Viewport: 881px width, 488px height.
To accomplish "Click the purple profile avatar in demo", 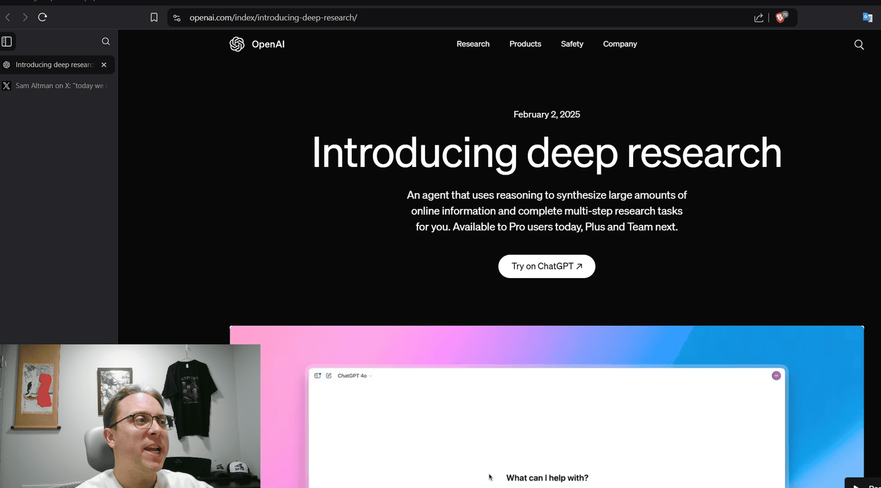I will click(776, 376).
